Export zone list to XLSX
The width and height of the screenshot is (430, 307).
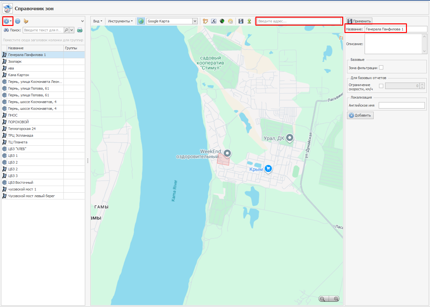[80, 30]
